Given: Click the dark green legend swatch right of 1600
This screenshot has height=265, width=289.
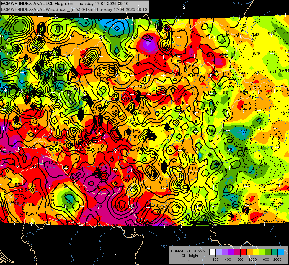Looking at the screenshot, I should coord(268,252).
